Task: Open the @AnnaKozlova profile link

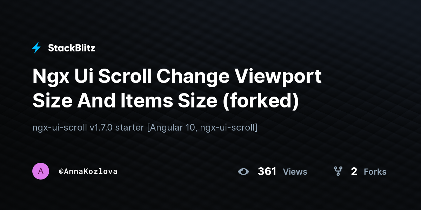Action: click(88, 171)
